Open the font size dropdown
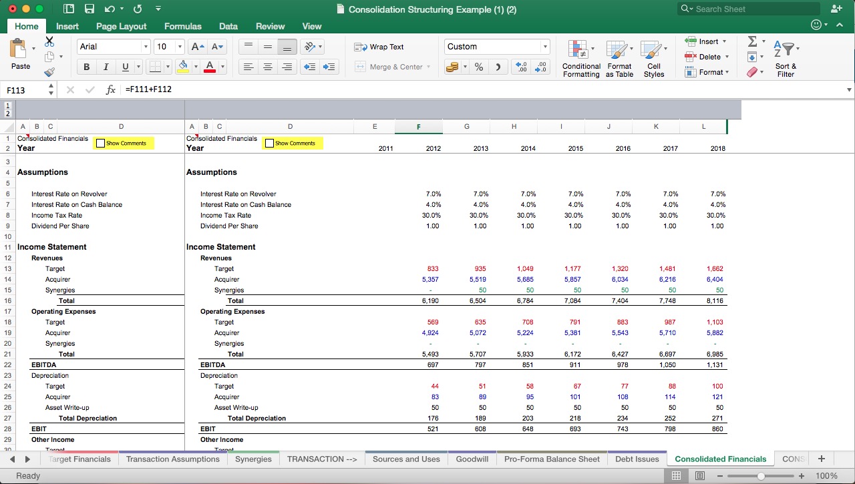 tap(180, 47)
